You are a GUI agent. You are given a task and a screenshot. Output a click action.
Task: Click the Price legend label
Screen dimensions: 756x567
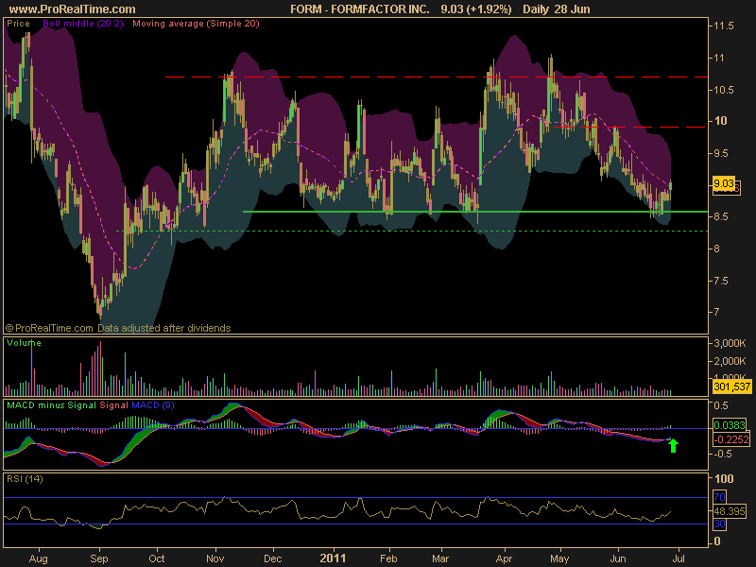[18, 23]
